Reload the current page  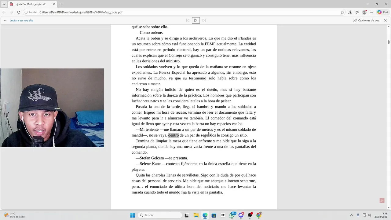click(19, 12)
